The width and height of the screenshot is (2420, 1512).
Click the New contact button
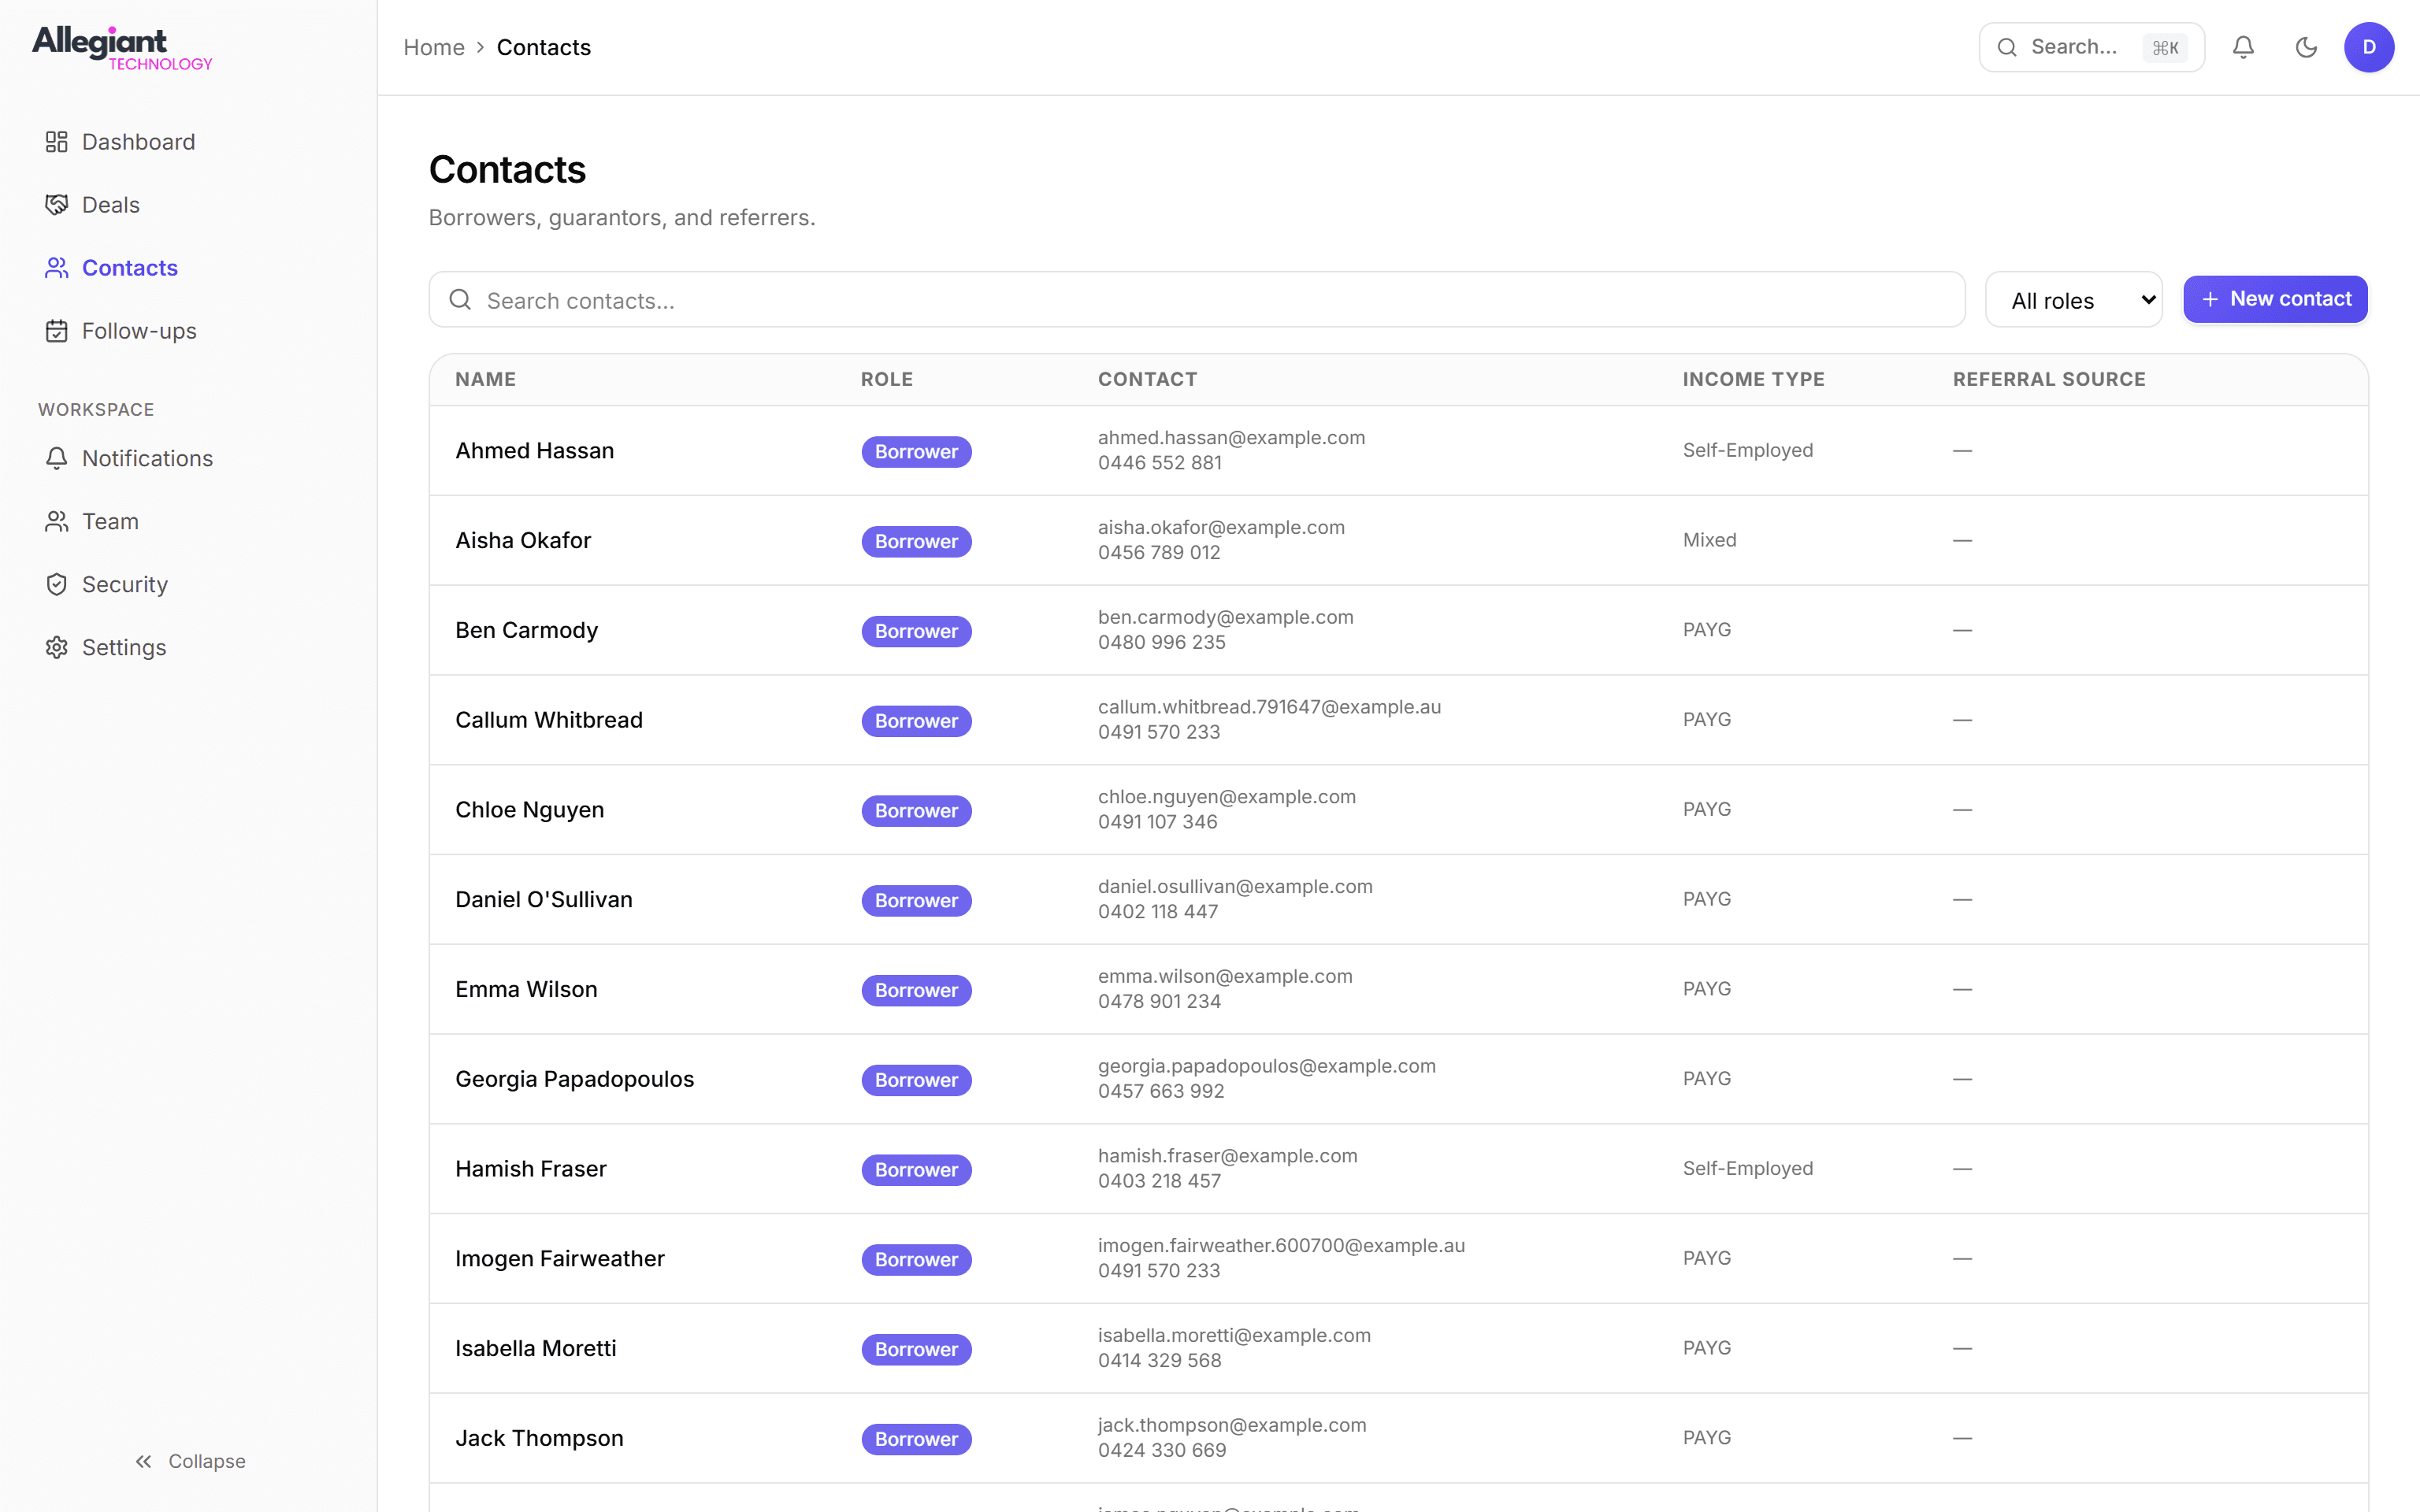2275,299
